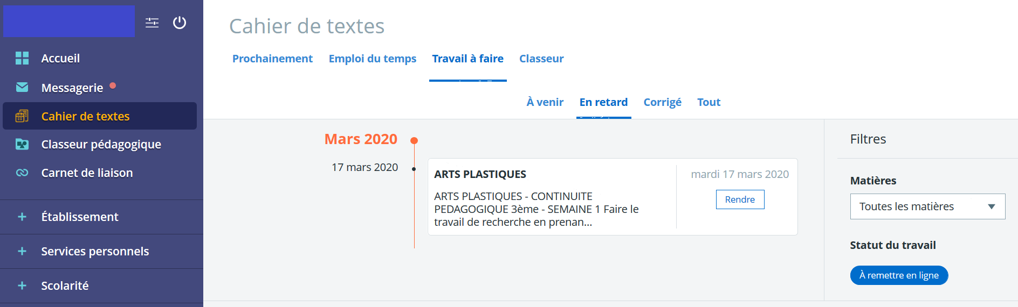Image resolution: width=1018 pixels, height=307 pixels.
Task: Click the Accueil grid icon
Action: pyautogui.click(x=22, y=58)
